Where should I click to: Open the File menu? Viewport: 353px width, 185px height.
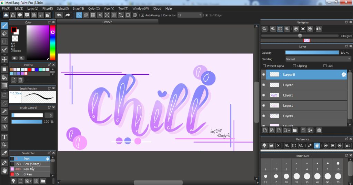tap(6, 8)
